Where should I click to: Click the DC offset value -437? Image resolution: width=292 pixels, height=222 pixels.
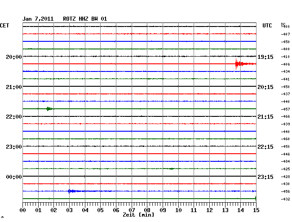click(285, 94)
